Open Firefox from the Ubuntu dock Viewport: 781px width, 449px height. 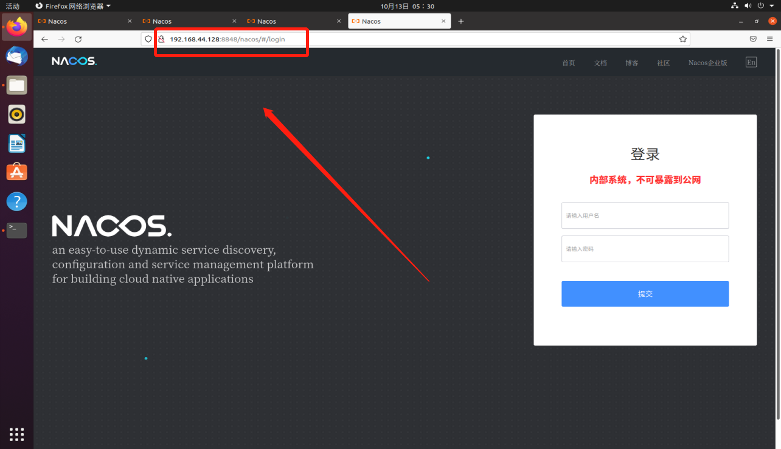coord(17,27)
